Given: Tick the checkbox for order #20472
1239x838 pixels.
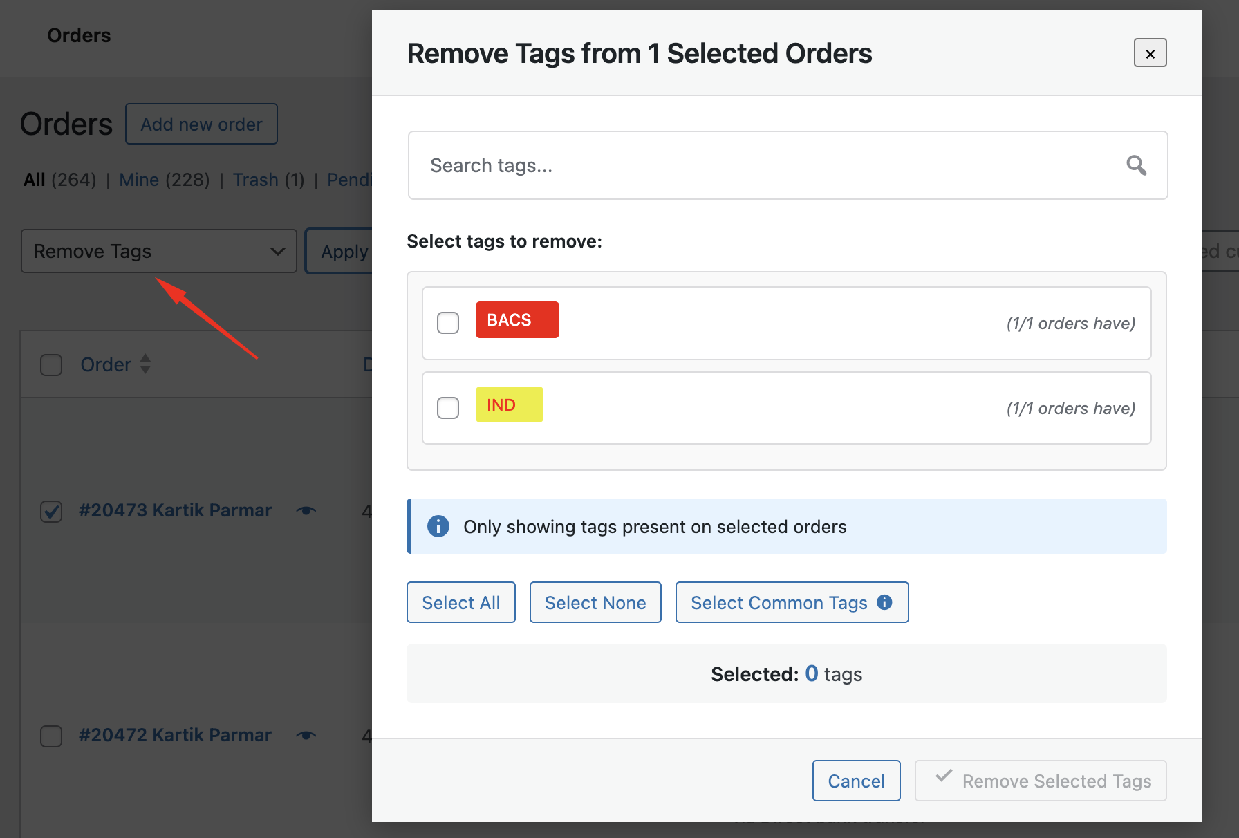Looking at the screenshot, I should 51,736.
